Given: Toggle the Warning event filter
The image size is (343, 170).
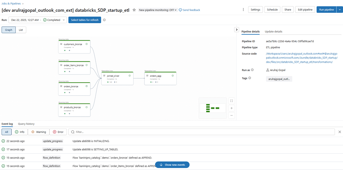Looking at the screenshot, I should coord(38,132).
